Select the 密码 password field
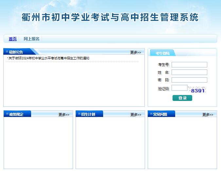221x171 pixels. pos(189,80)
